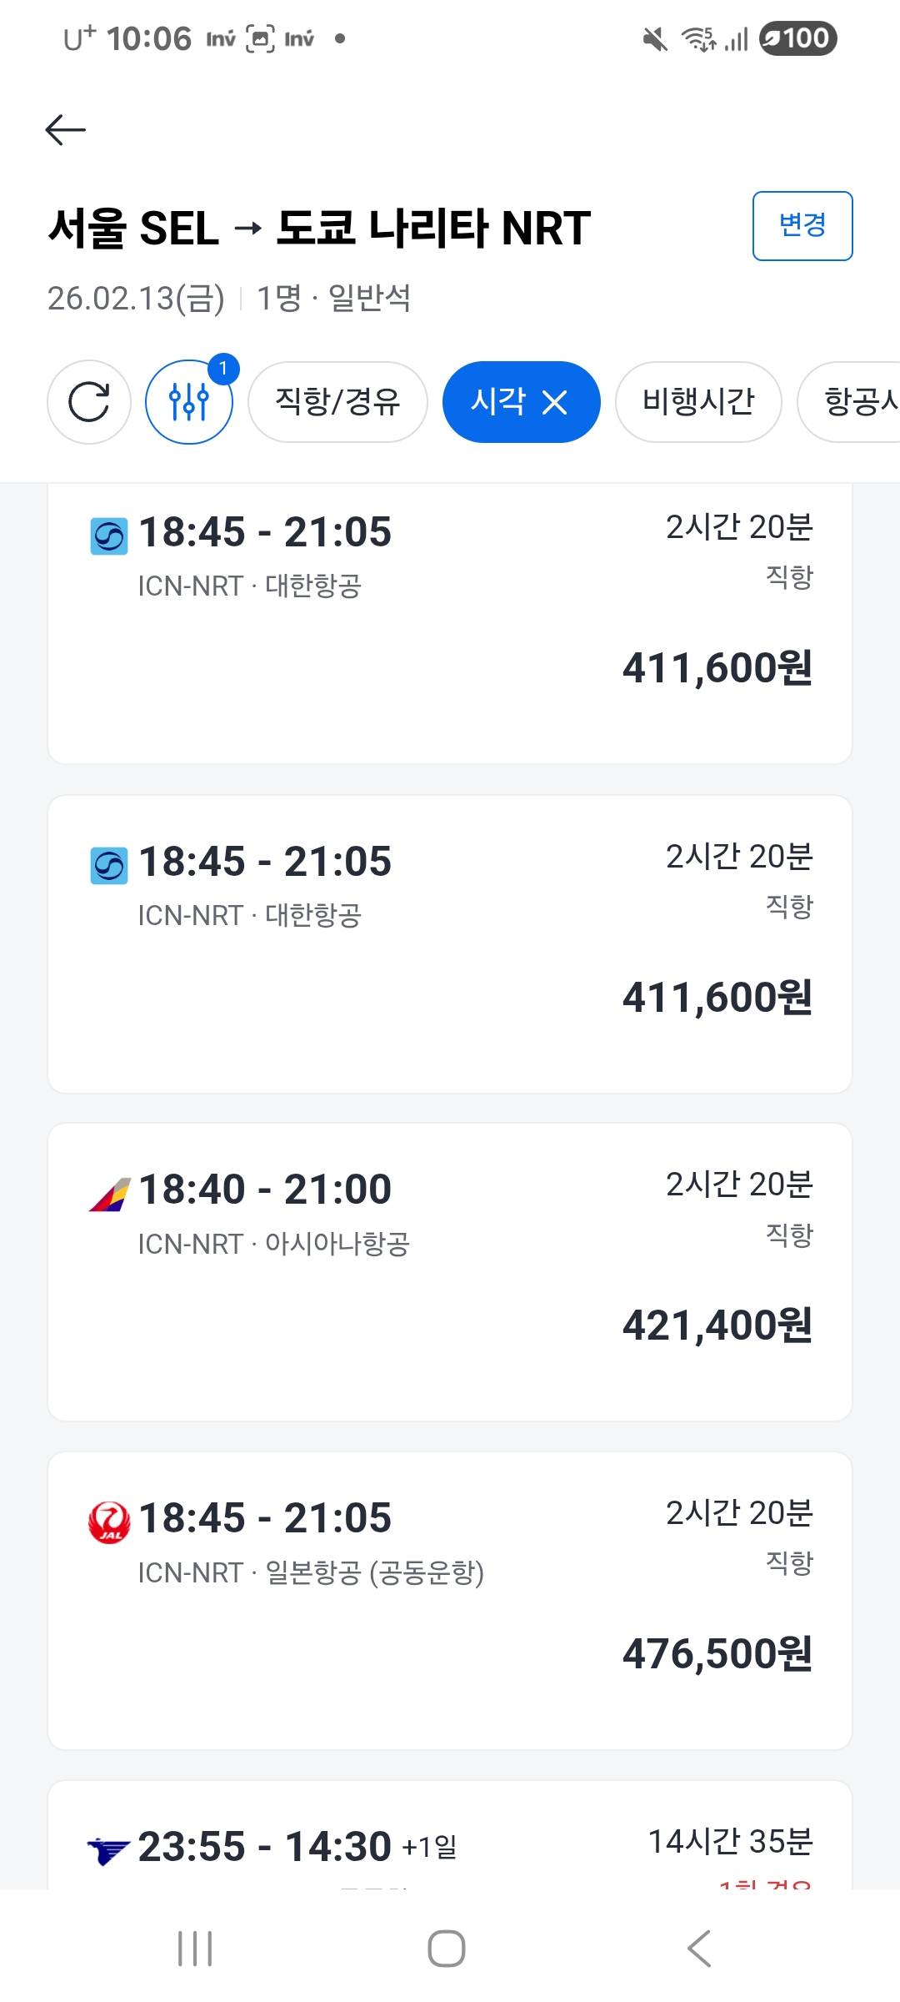The width and height of the screenshot is (900, 2002).
Task: Remove the 시각 filter via X
Action: [555, 404]
